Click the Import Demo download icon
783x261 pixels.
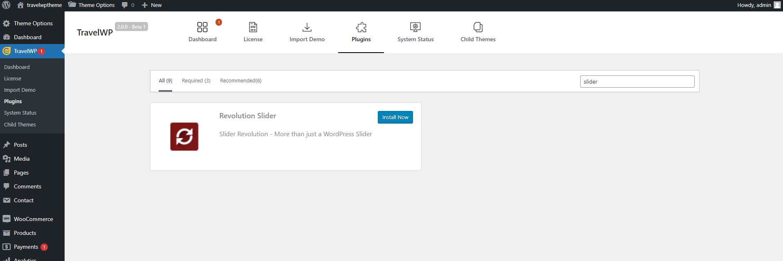[x=307, y=27]
